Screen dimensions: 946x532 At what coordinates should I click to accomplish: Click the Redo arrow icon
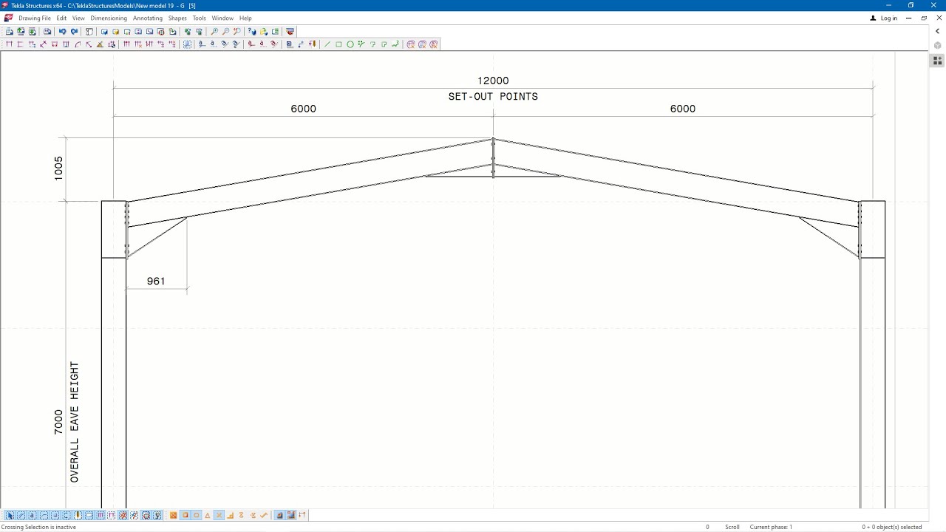click(x=74, y=32)
